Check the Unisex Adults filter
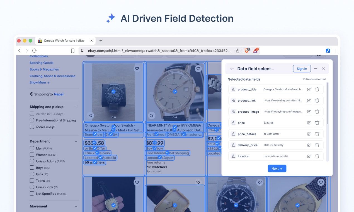 click(x=32, y=161)
